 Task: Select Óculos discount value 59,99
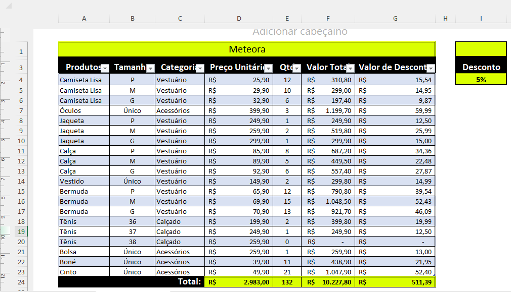(x=395, y=110)
